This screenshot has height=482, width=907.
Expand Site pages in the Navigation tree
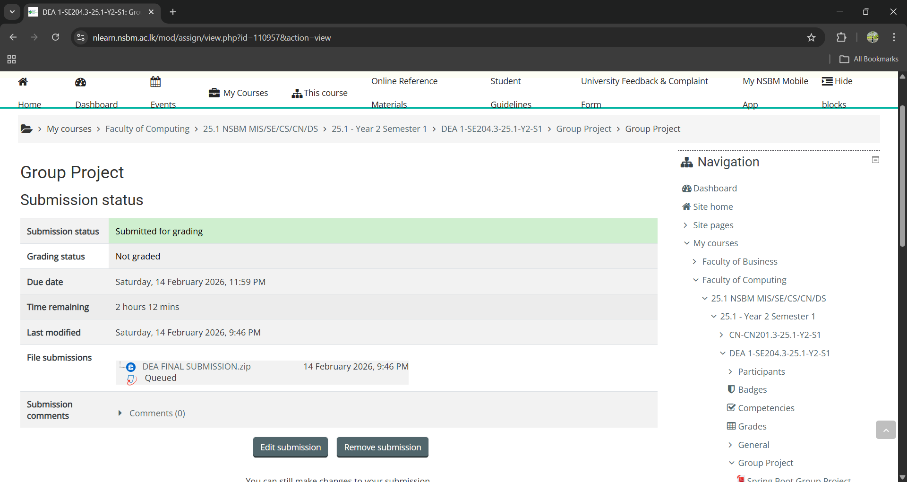click(685, 225)
